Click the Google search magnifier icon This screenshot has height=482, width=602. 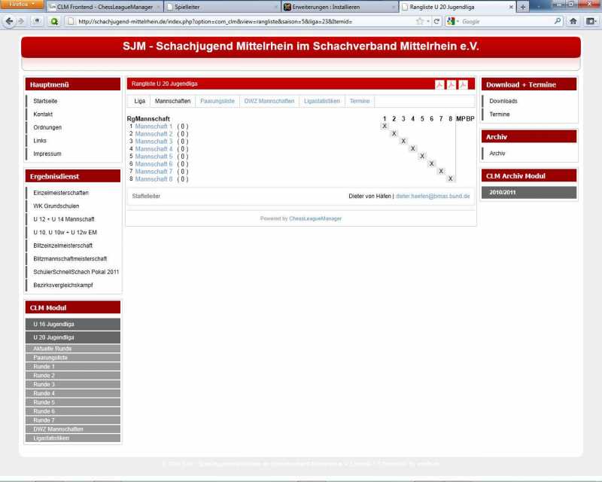coord(558,21)
